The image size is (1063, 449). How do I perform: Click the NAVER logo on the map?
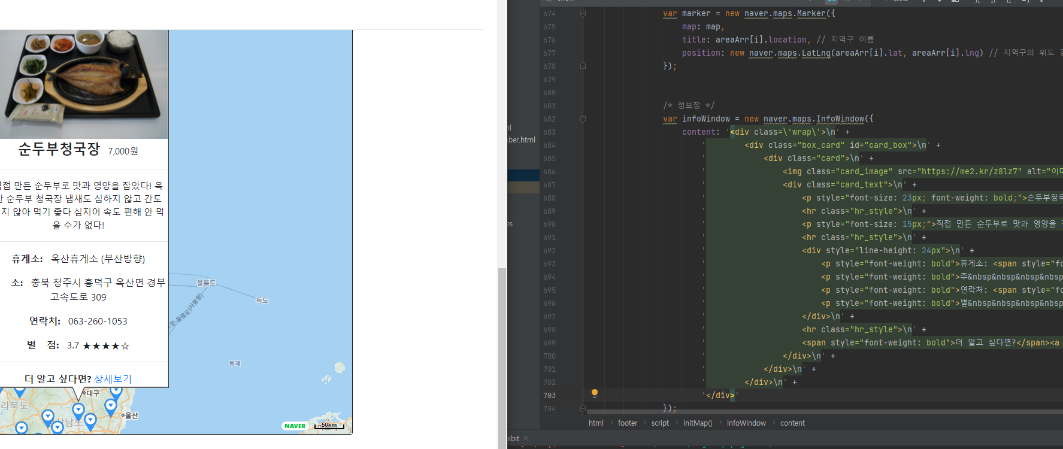coord(295,426)
